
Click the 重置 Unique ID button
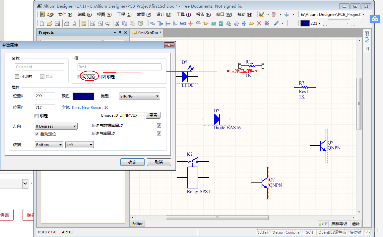(153, 115)
